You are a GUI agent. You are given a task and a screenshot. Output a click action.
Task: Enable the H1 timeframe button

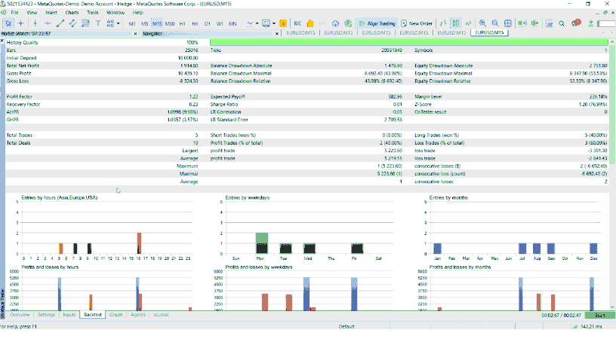[183, 23]
